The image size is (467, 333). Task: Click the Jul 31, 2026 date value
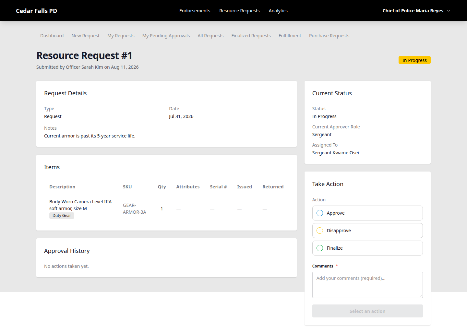tap(181, 116)
